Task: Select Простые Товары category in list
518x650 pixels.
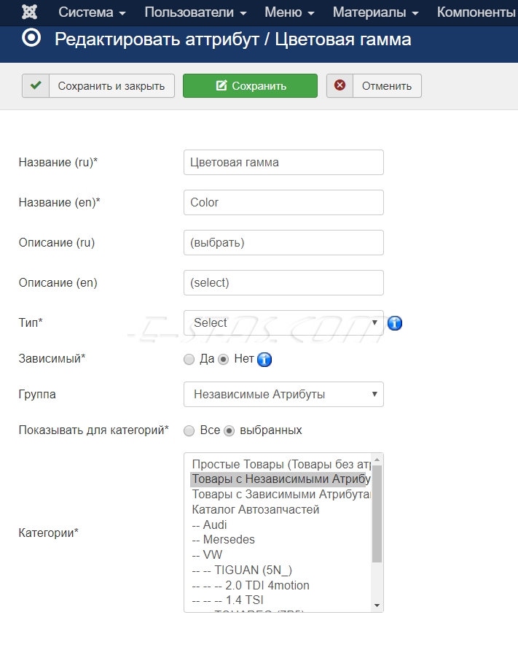Action: [x=281, y=464]
